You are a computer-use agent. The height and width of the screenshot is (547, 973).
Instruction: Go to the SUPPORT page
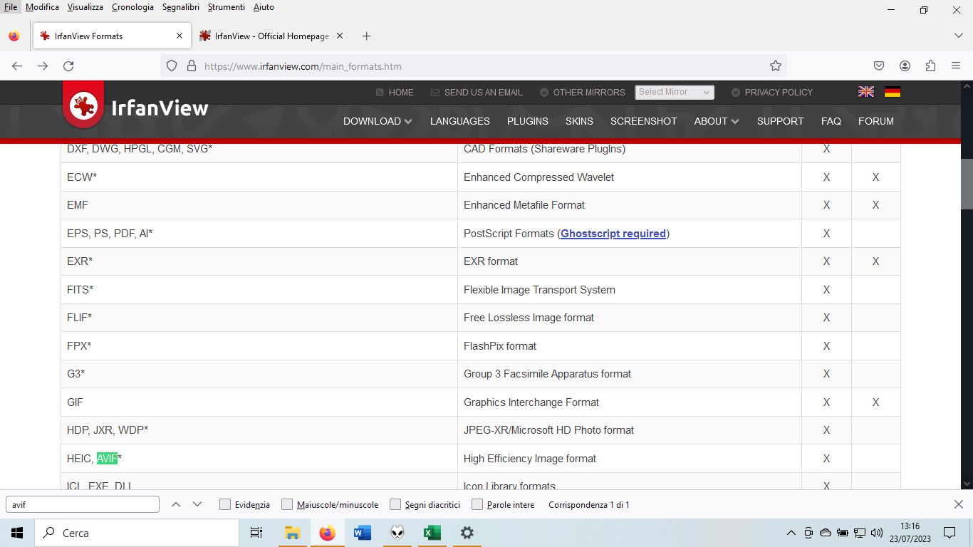[x=780, y=121]
